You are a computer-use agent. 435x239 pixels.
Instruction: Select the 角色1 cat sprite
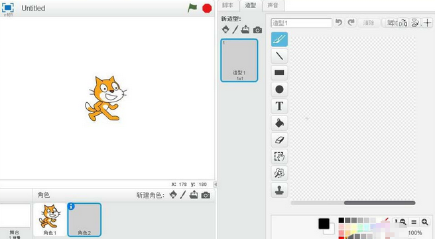50,220
